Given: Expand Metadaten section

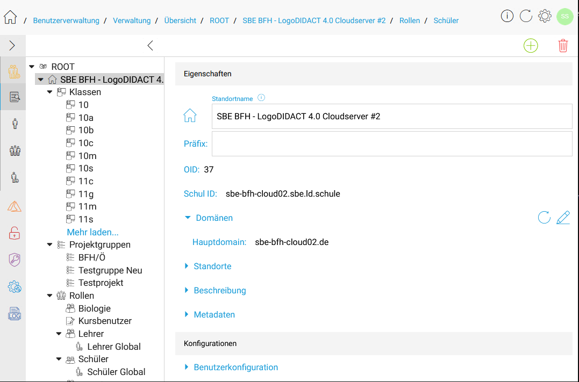Looking at the screenshot, I should pyautogui.click(x=187, y=314).
